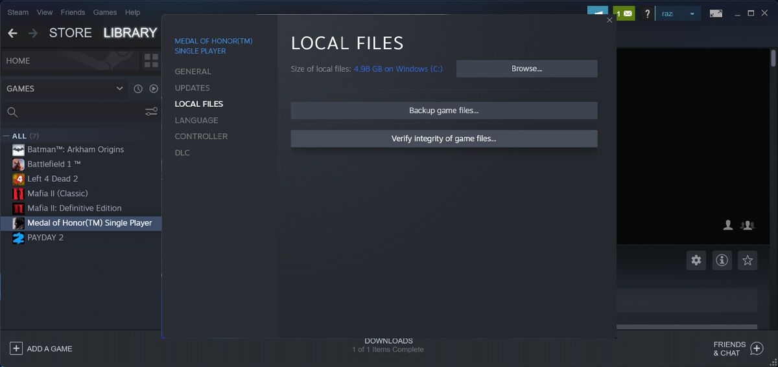Close the properties dialog with X
Screen dimensions: 778x367
pyautogui.click(x=609, y=20)
